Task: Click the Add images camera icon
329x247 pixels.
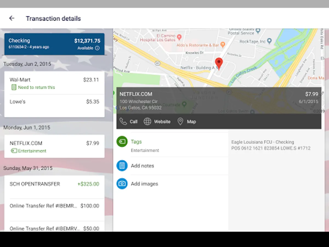Action: tap(122, 184)
